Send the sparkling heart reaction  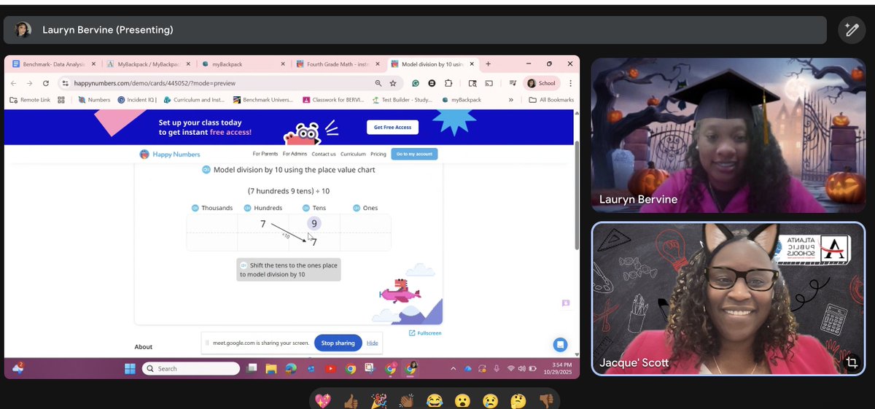[x=322, y=400]
